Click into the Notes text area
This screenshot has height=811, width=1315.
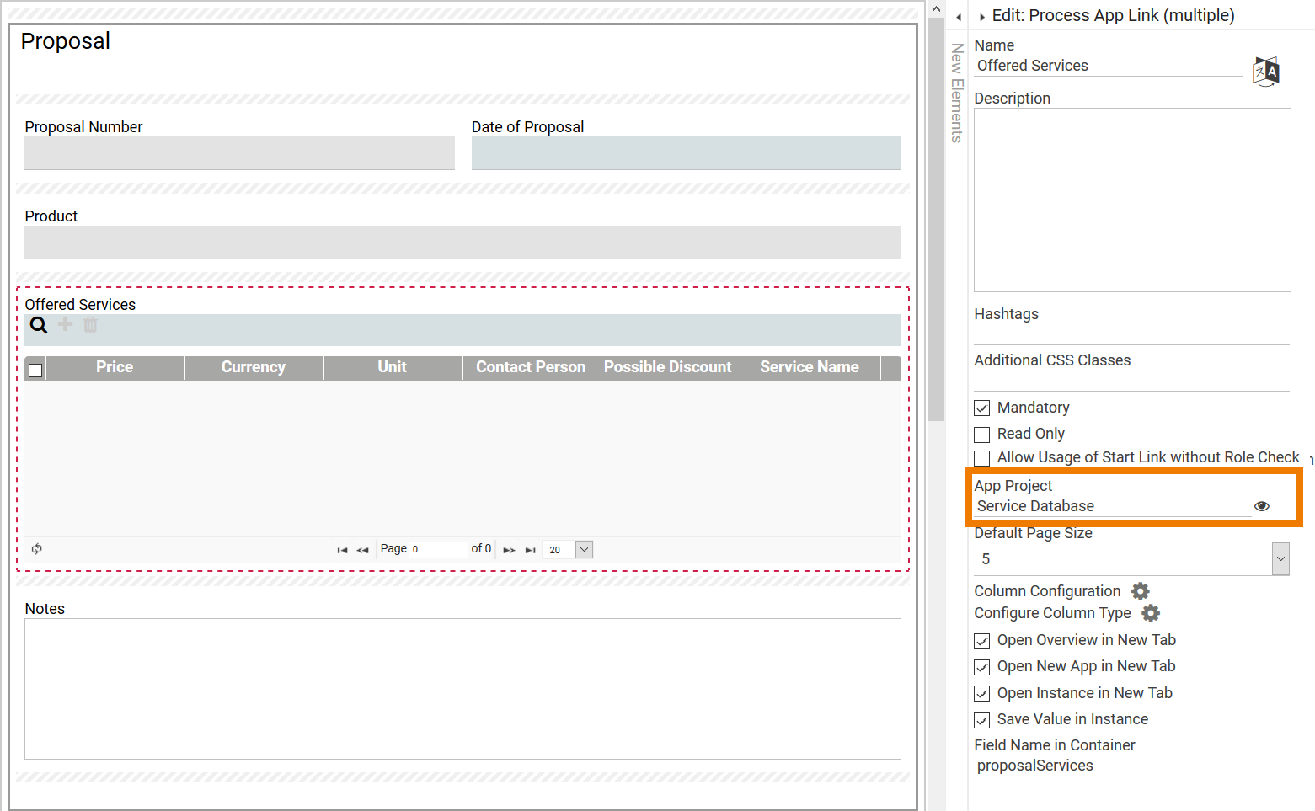point(462,689)
